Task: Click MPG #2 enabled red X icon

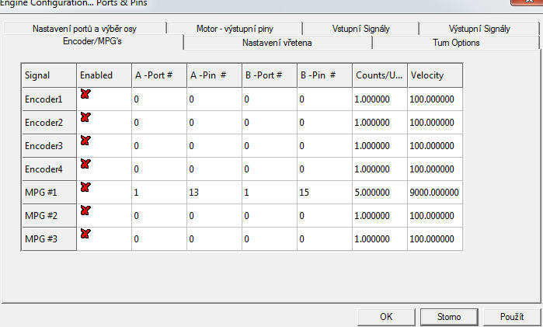Action: coord(85,210)
